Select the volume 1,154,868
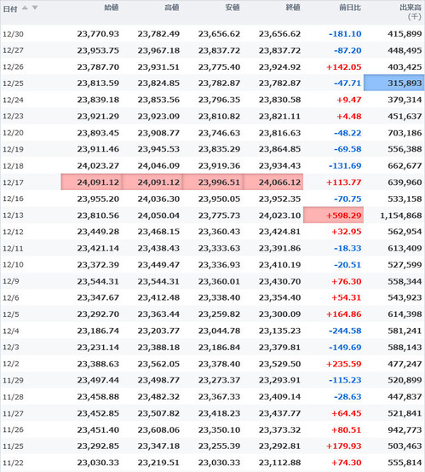Viewport: 425px width, 472px height. click(401, 216)
